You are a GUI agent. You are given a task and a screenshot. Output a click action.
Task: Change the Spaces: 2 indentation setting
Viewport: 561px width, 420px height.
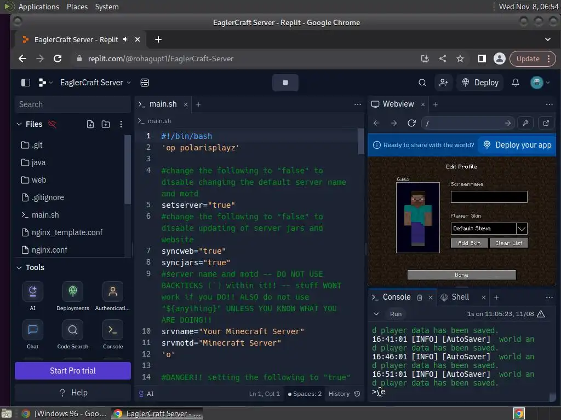305,394
